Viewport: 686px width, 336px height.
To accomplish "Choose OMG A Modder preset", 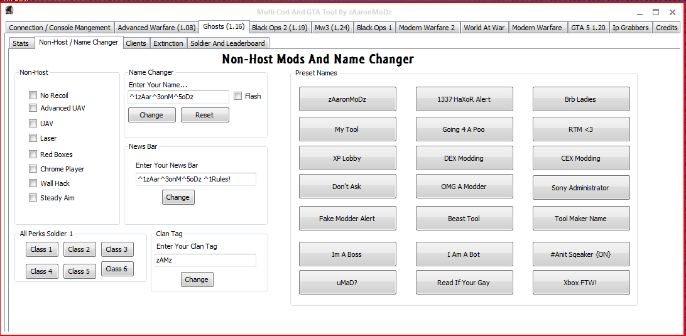I will point(464,187).
